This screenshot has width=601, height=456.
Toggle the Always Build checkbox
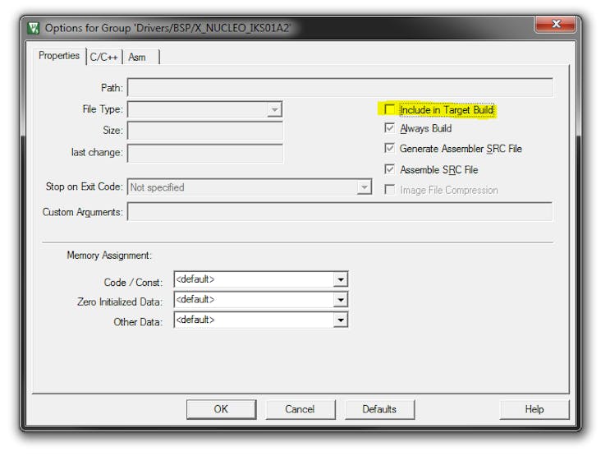[x=389, y=127]
